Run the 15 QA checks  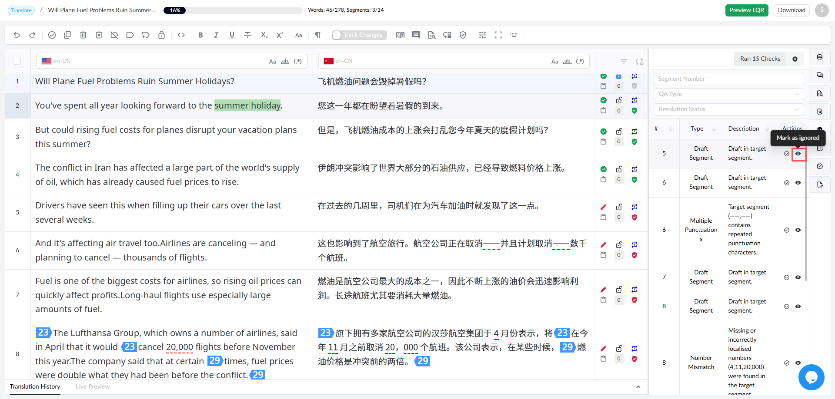click(x=760, y=59)
